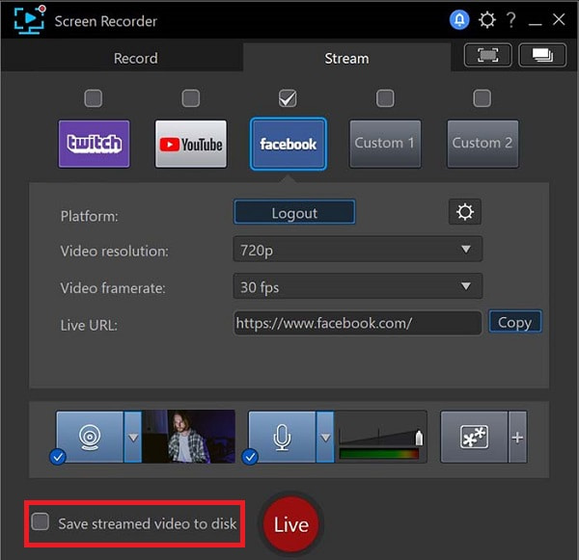Toggle microphone enabled checkmark badge

250,458
